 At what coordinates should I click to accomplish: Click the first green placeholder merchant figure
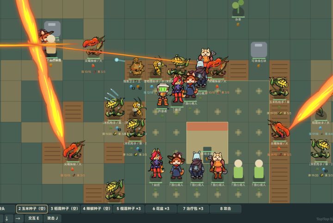238,169
